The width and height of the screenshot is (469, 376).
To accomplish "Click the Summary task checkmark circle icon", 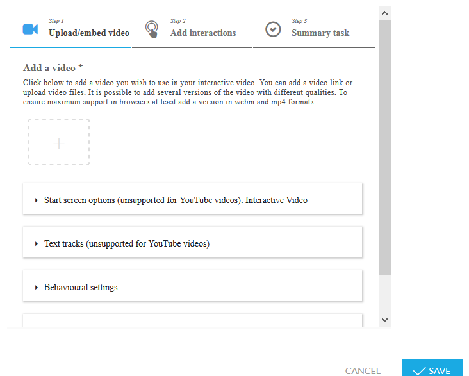I will click(x=273, y=29).
